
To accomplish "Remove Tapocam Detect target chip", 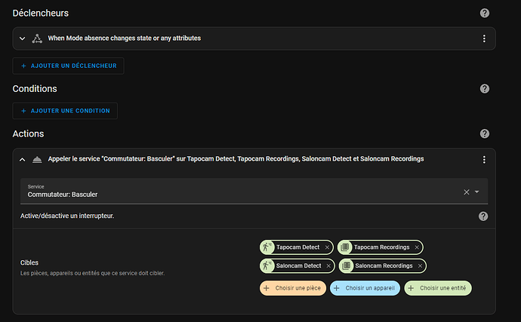I will point(327,247).
